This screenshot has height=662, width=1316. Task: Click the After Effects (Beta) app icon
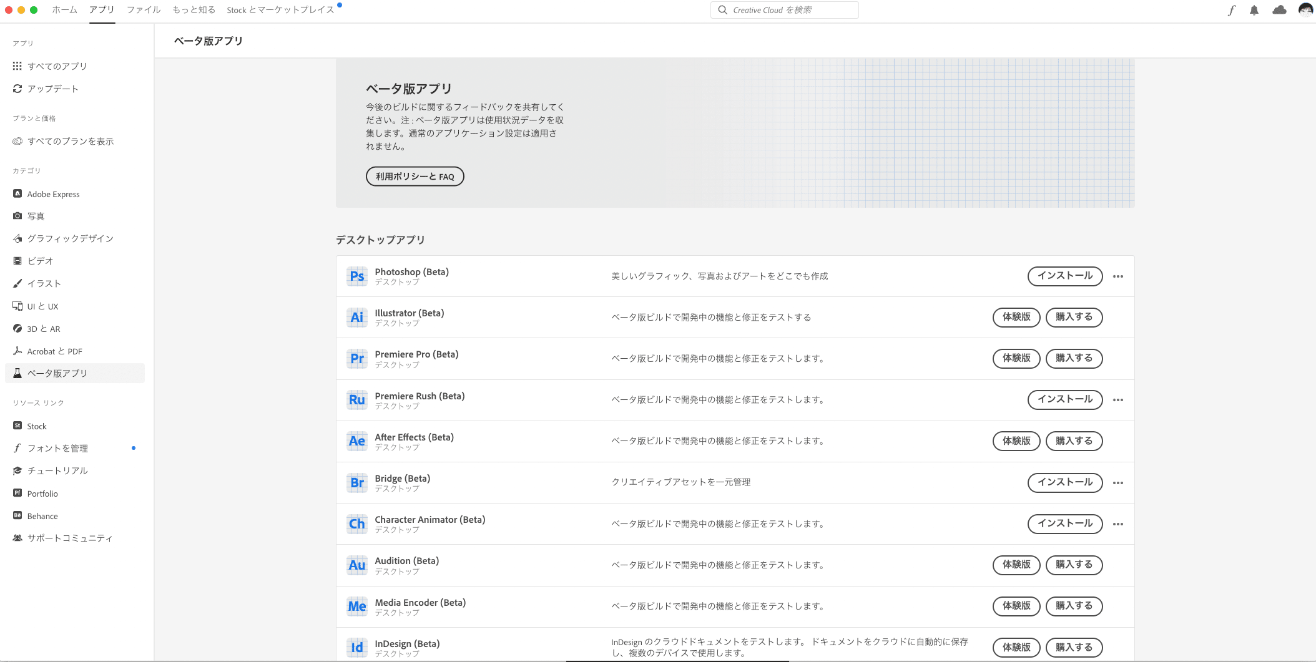[x=357, y=441]
